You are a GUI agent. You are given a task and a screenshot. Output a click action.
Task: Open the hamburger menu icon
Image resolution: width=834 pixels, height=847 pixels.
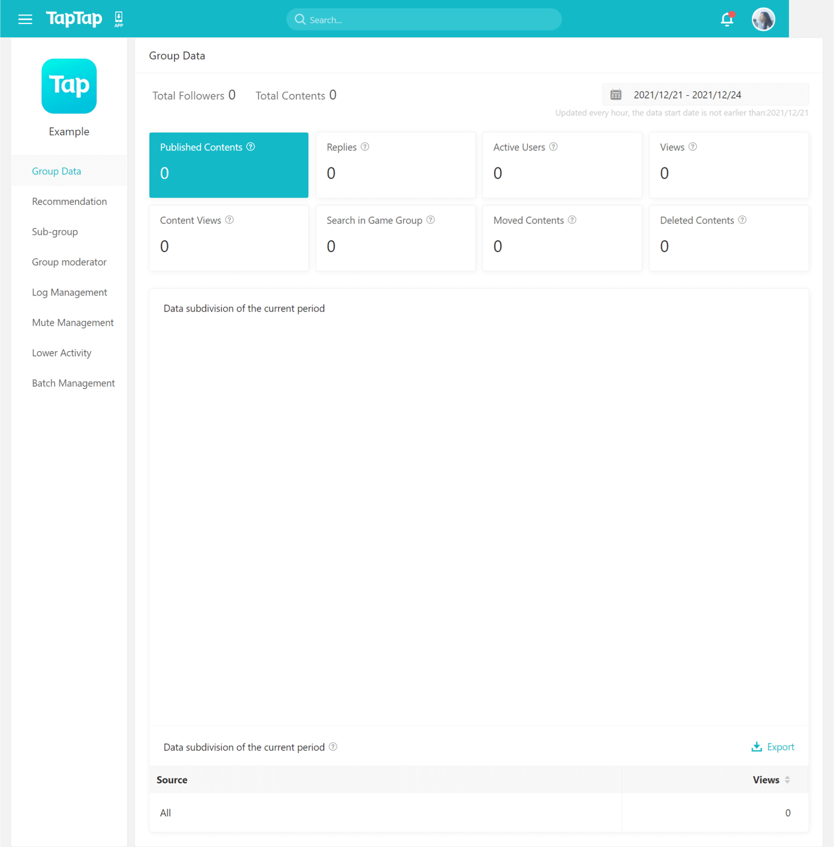[x=25, y=19]
